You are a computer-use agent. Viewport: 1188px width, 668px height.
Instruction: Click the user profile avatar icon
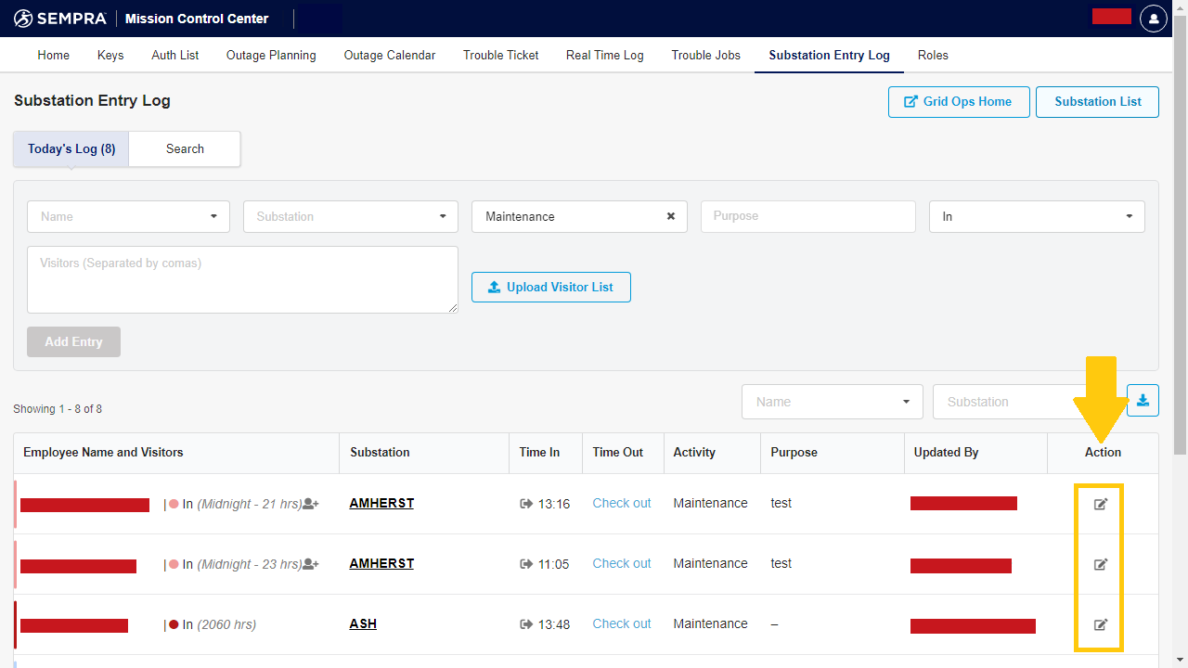1153,19
